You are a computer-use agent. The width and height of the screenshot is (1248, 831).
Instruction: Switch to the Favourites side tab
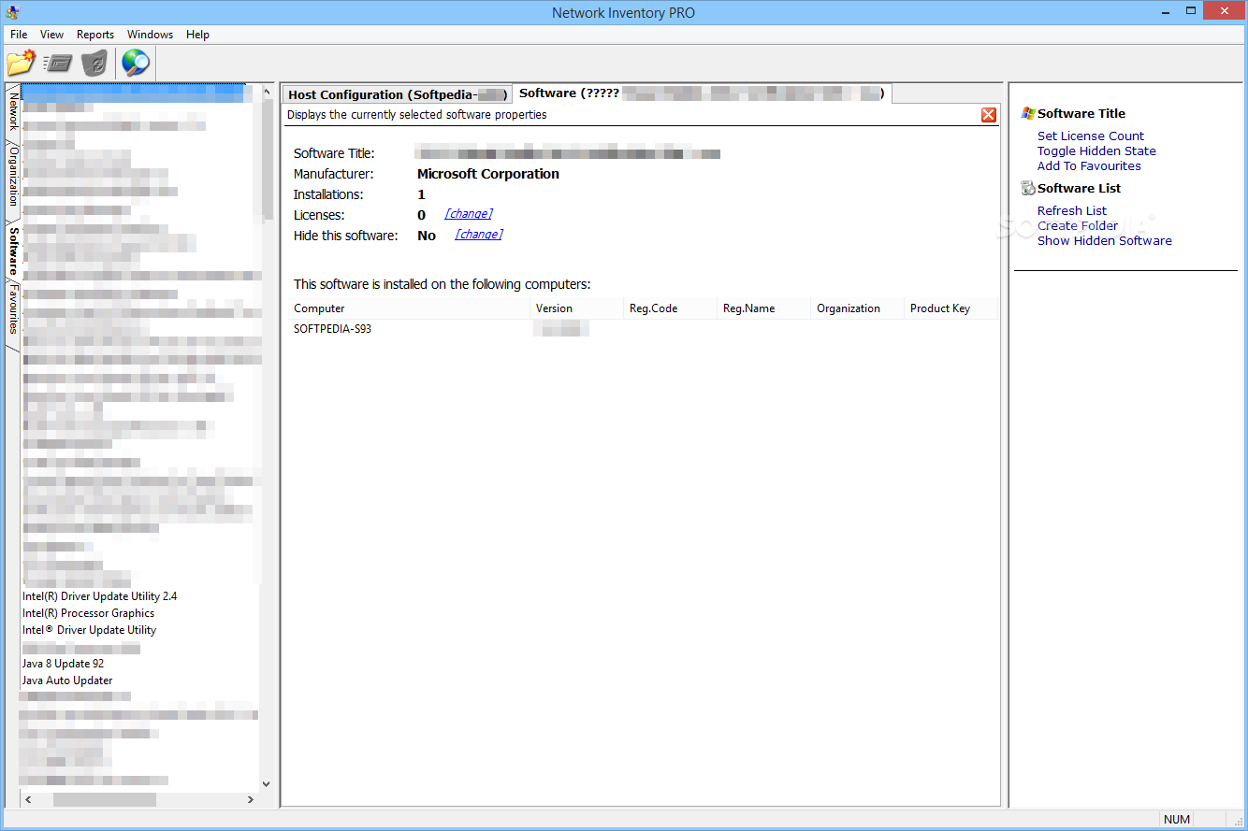13,310
